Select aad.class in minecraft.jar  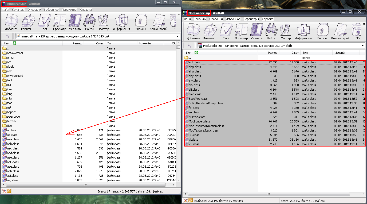point(11,153)
